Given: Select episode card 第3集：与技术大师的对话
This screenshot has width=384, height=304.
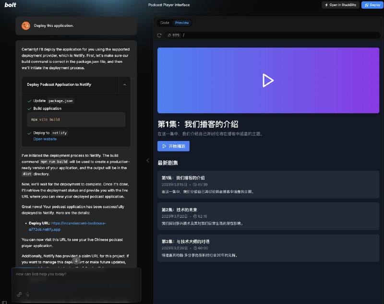Looking at the screenshot, I should click(x=268, y=248).
